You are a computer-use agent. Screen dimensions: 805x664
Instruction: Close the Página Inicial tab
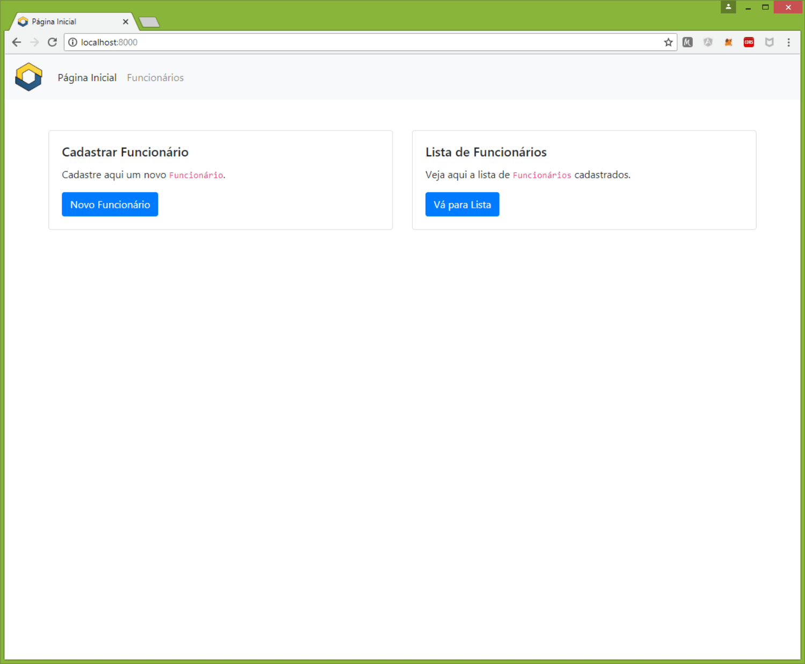126,22
